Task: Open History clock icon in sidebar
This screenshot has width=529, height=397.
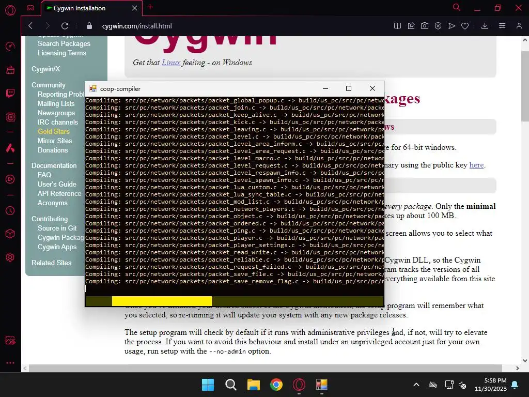Action: (x=10, y=211)
